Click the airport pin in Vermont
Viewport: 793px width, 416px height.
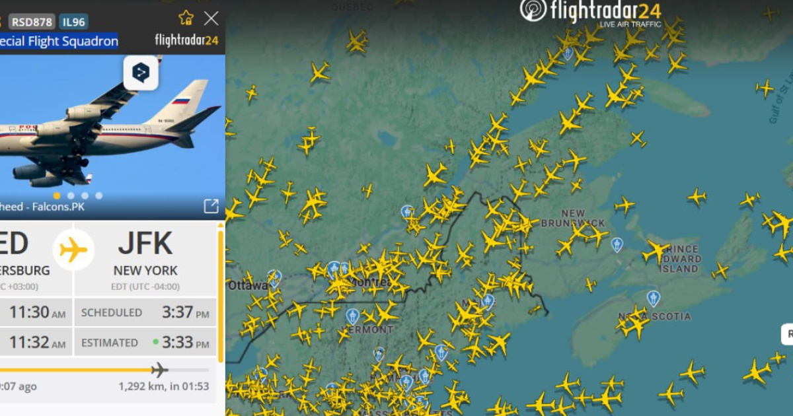coord(352,316)
